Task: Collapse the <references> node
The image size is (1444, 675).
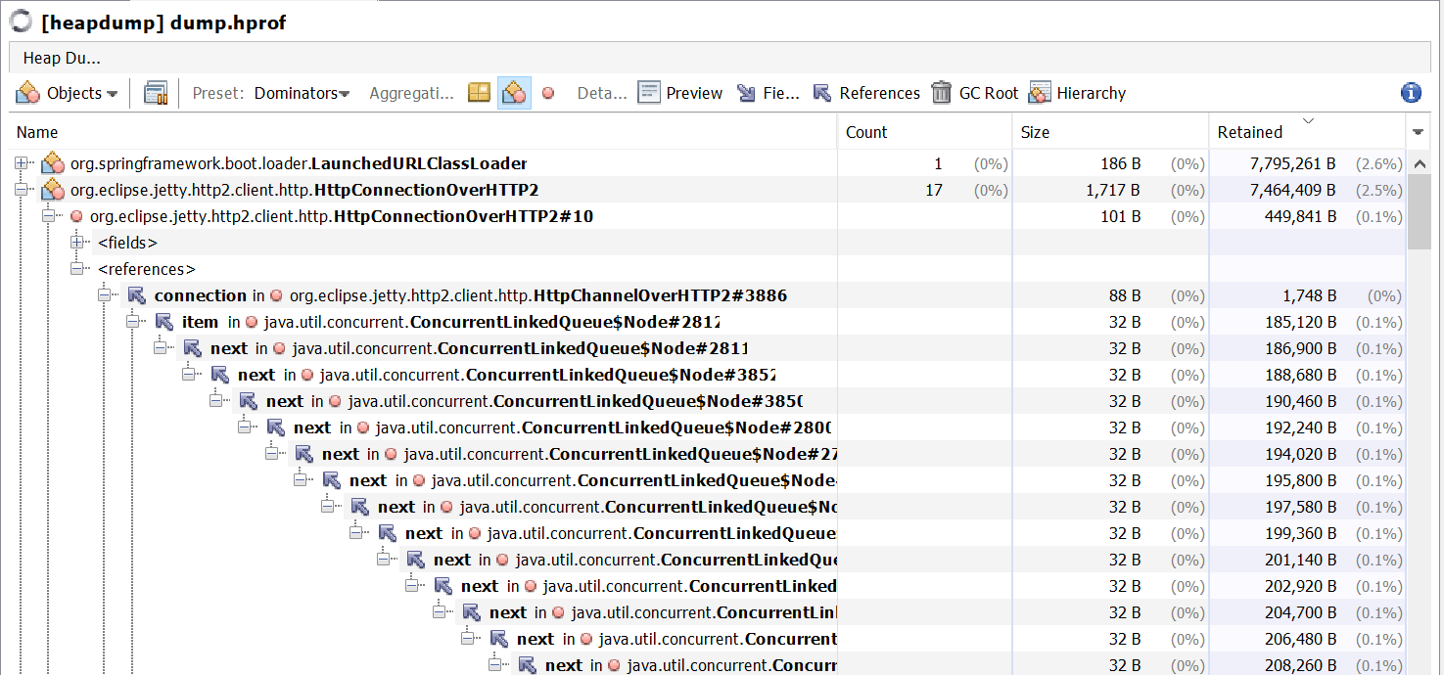Action: [76, 269]
